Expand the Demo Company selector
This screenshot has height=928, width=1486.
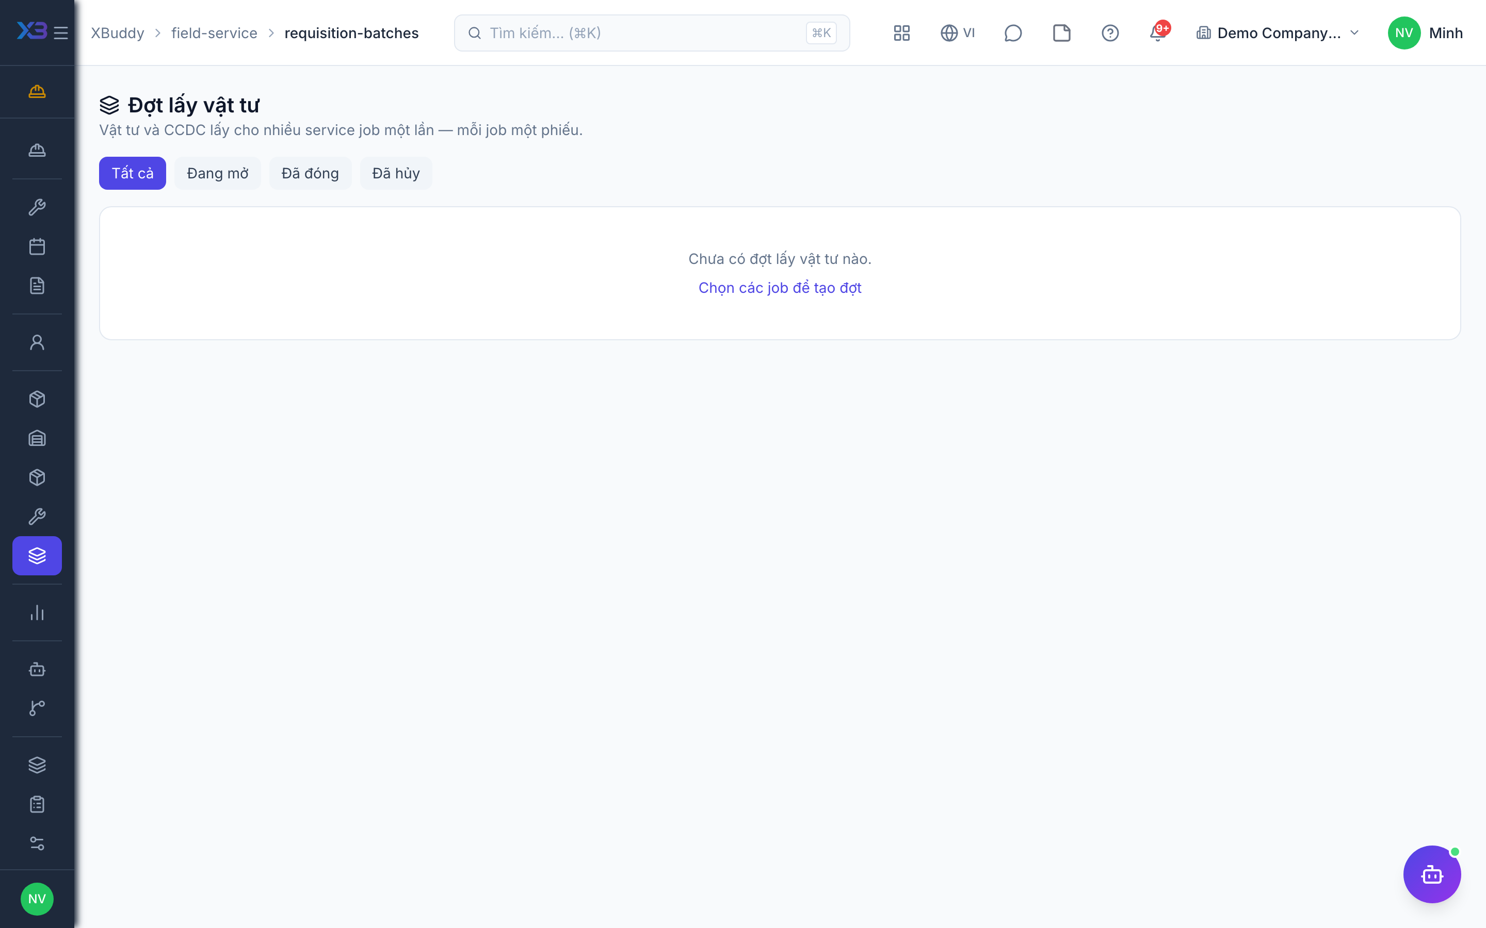tap(1278, 33)
